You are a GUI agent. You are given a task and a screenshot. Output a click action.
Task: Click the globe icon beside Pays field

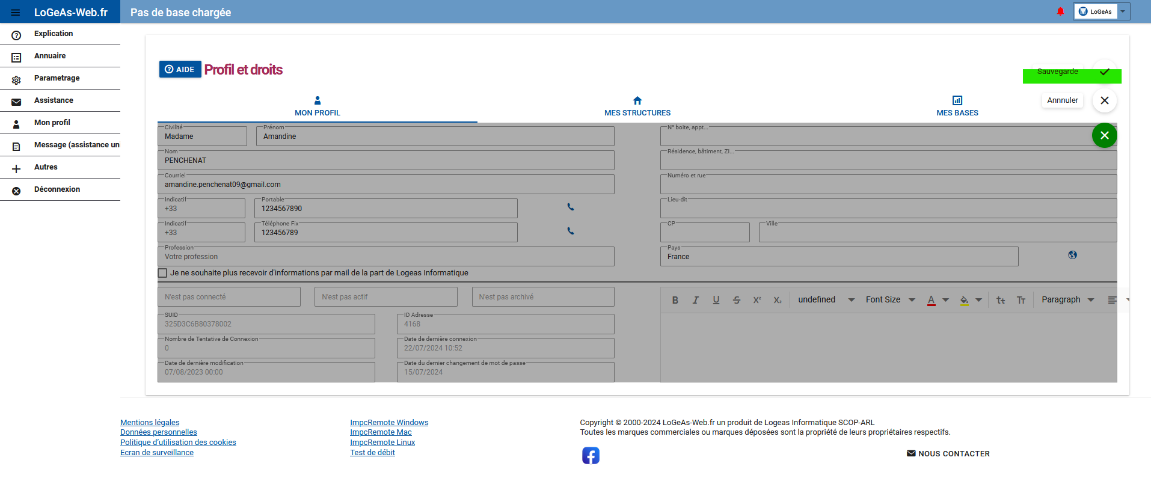1072,255
